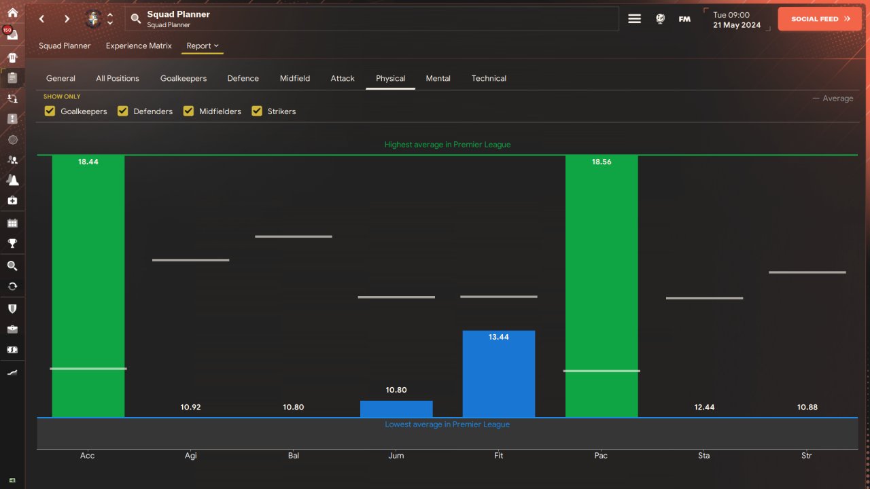Viewport: 870px width, 489px height.
Task: Open the Transfers arrows icon
Action: click(12, 286)
